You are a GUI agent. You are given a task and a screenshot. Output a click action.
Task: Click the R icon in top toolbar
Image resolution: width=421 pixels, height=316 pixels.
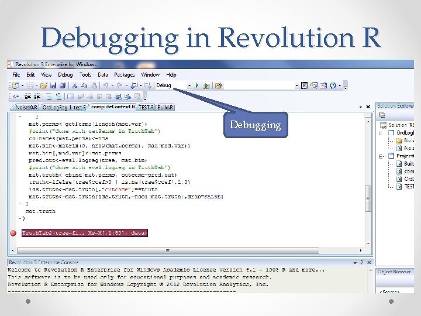[x=304, y=85]
